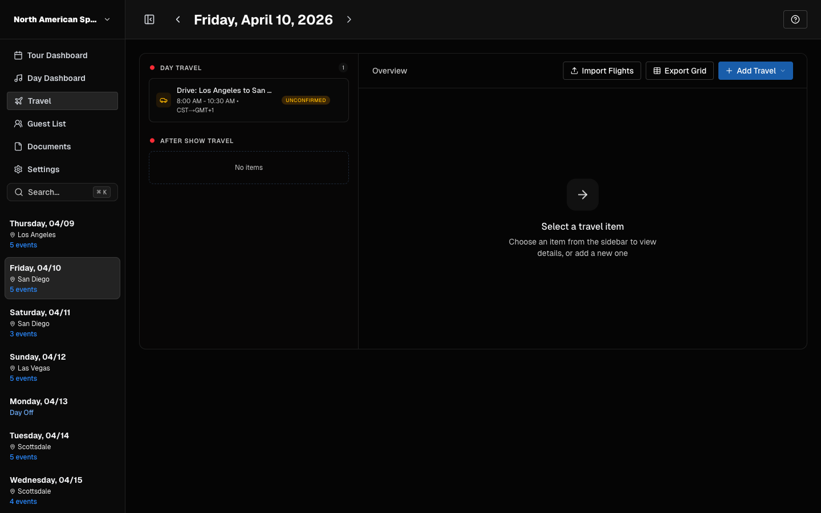Viewport: 821px width, 513px height.
Task: Open Export Grid
Action: pyautogui.click(x=680, y=71)
